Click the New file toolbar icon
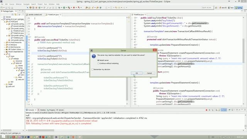The height and width of the screenshot is (139, 247). tap(2, 8)
